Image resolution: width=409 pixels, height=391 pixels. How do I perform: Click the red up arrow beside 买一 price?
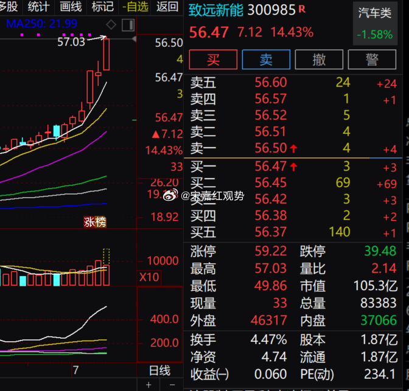[x=293, y=167]
